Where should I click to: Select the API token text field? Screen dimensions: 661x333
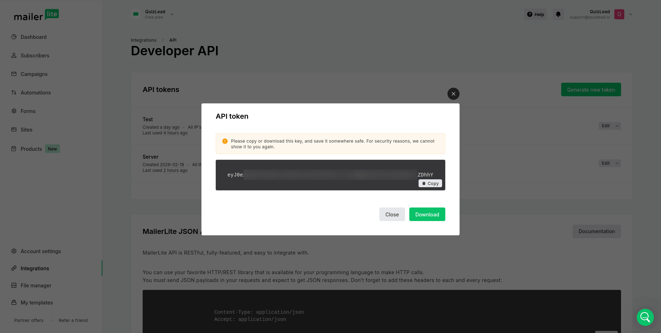(x=330, y=175)
